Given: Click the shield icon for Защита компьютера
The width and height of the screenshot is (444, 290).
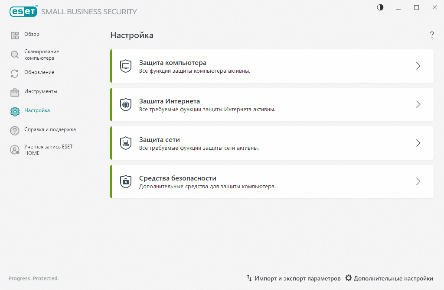Looking at the screenshot, I should tap(125, 66).
